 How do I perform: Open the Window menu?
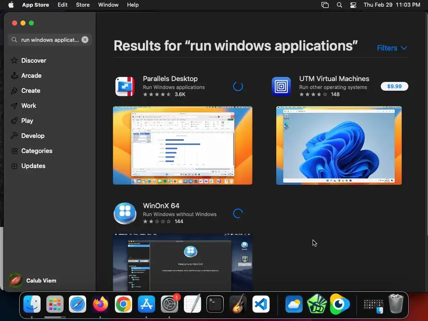click(108, 5)
